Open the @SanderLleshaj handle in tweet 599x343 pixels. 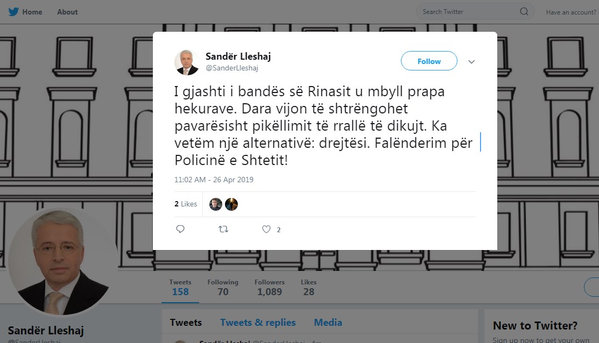pyautogui.click(x=232, y=68)
